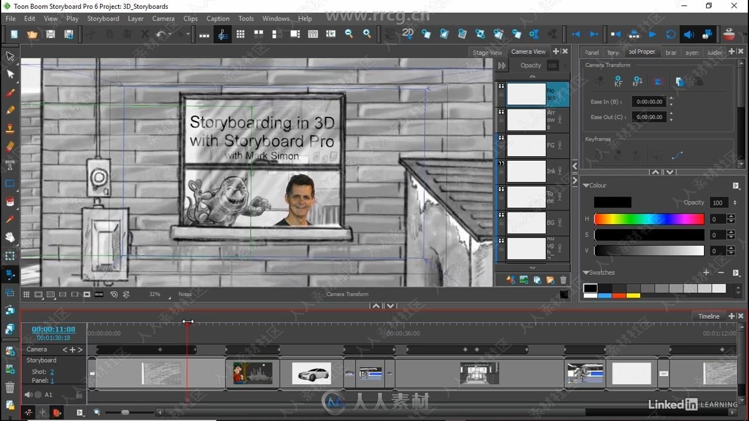Zoom in with magnifier plus icon
The image size is (749, 421).
pyautogui.click(x=367, y=34)
